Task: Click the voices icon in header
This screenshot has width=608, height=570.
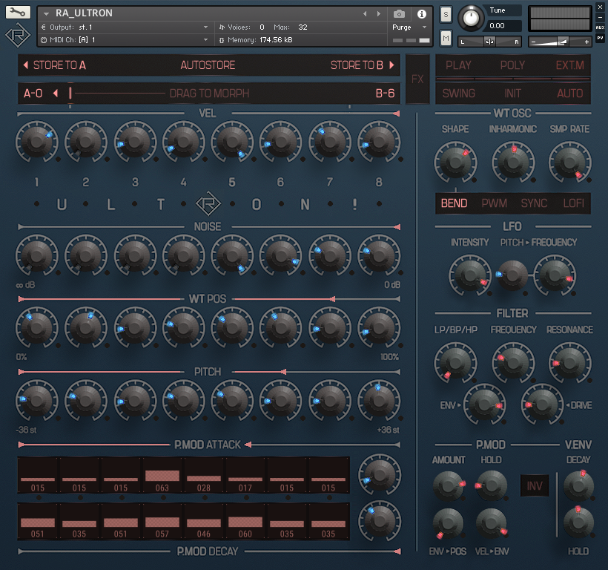Action: (222, 27)
